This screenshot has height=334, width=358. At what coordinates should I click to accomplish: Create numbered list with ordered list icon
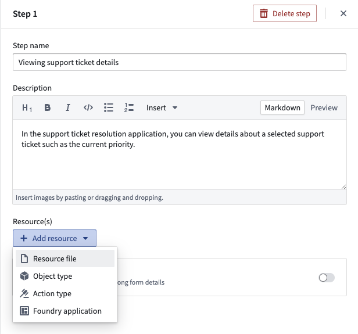coord(129,107)
